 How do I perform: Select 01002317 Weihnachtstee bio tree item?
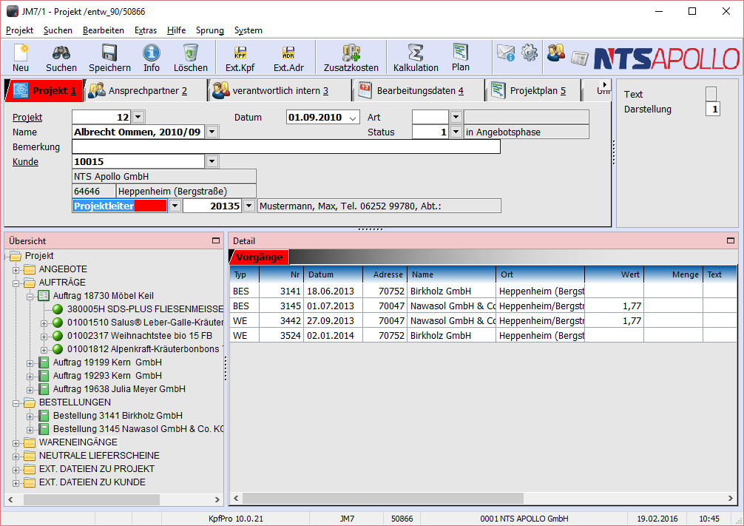tap(140, 336)
